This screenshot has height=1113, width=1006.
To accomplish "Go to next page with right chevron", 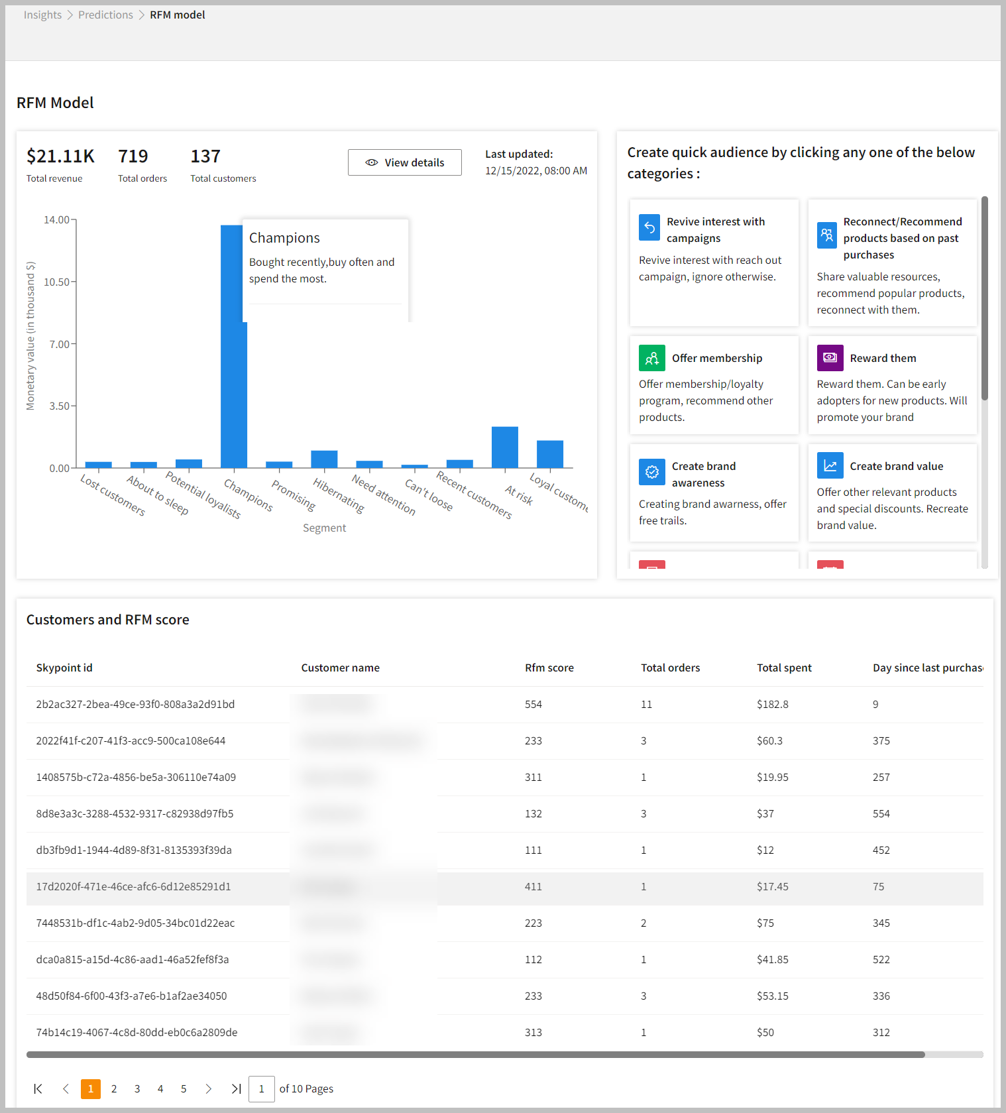I will [209, 1088].
